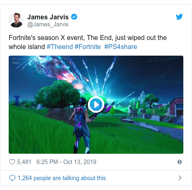Follow the #PS4share hashtag link
This screenshot has width=192, height=190.
tap(121, 47)
